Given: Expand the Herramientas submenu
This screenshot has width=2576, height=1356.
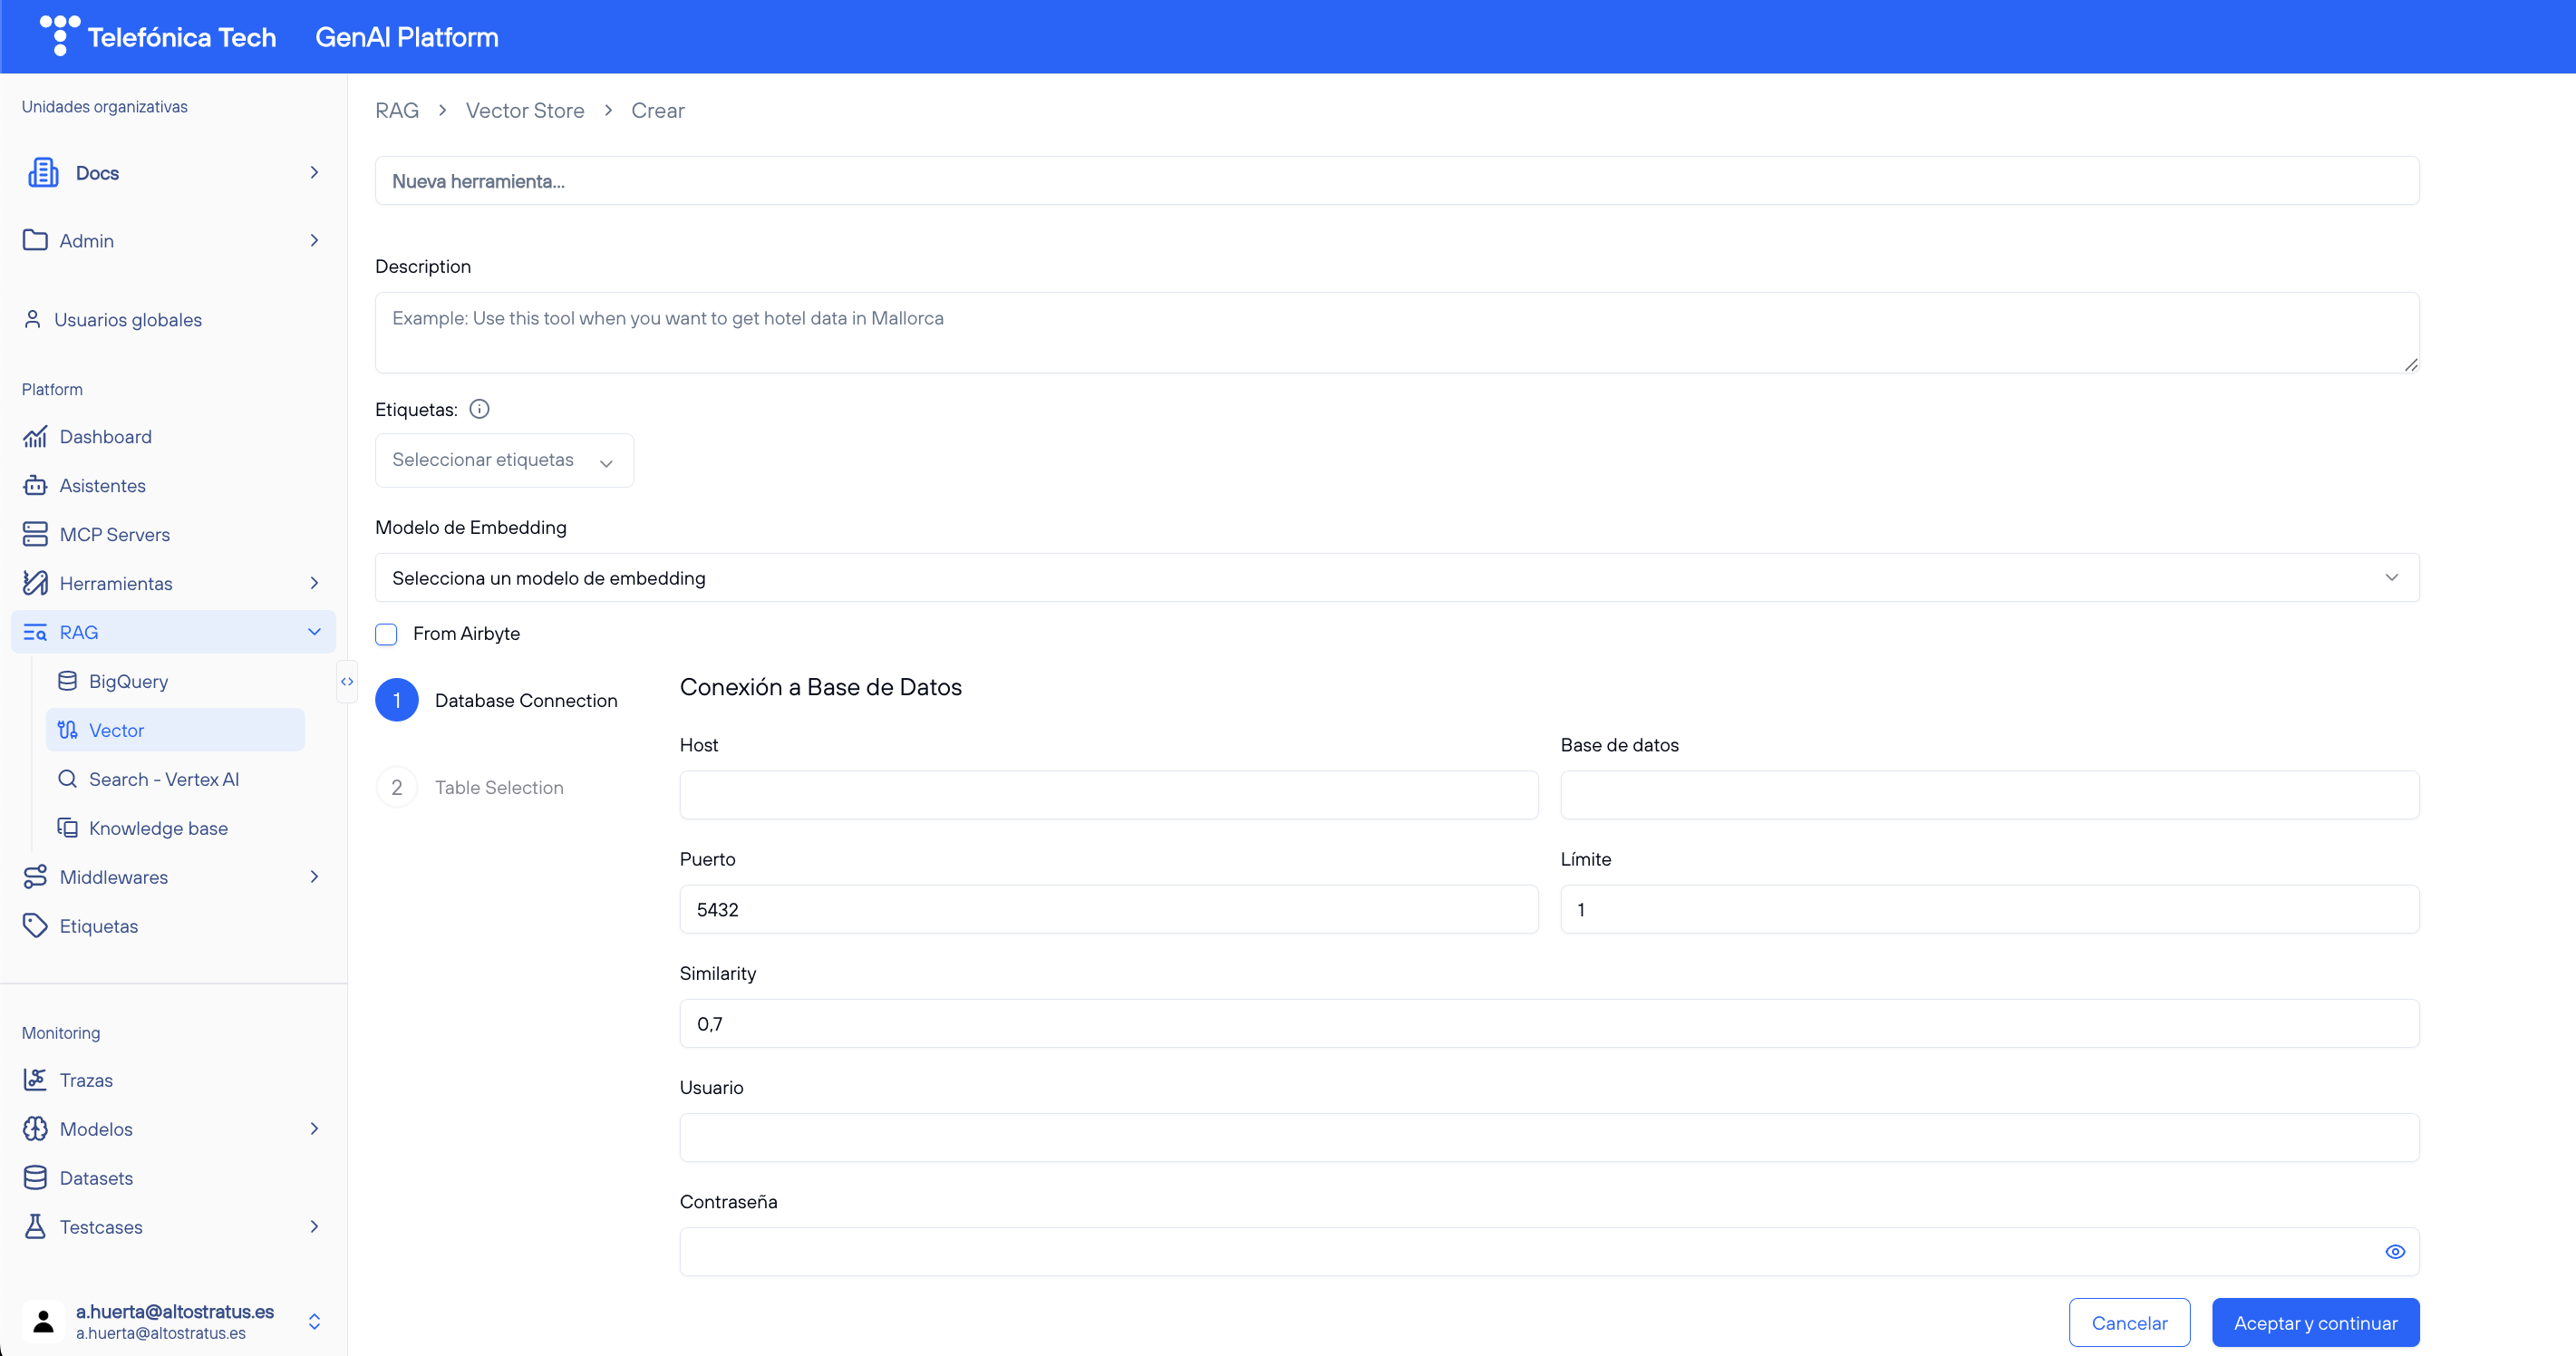Looking at the screenshot, I should [314, 583].
